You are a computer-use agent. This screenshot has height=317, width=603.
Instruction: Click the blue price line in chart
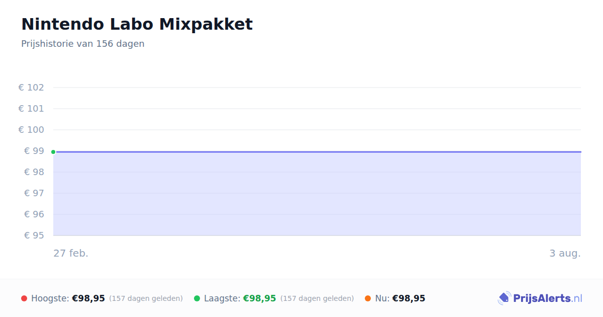click(317, 151)
